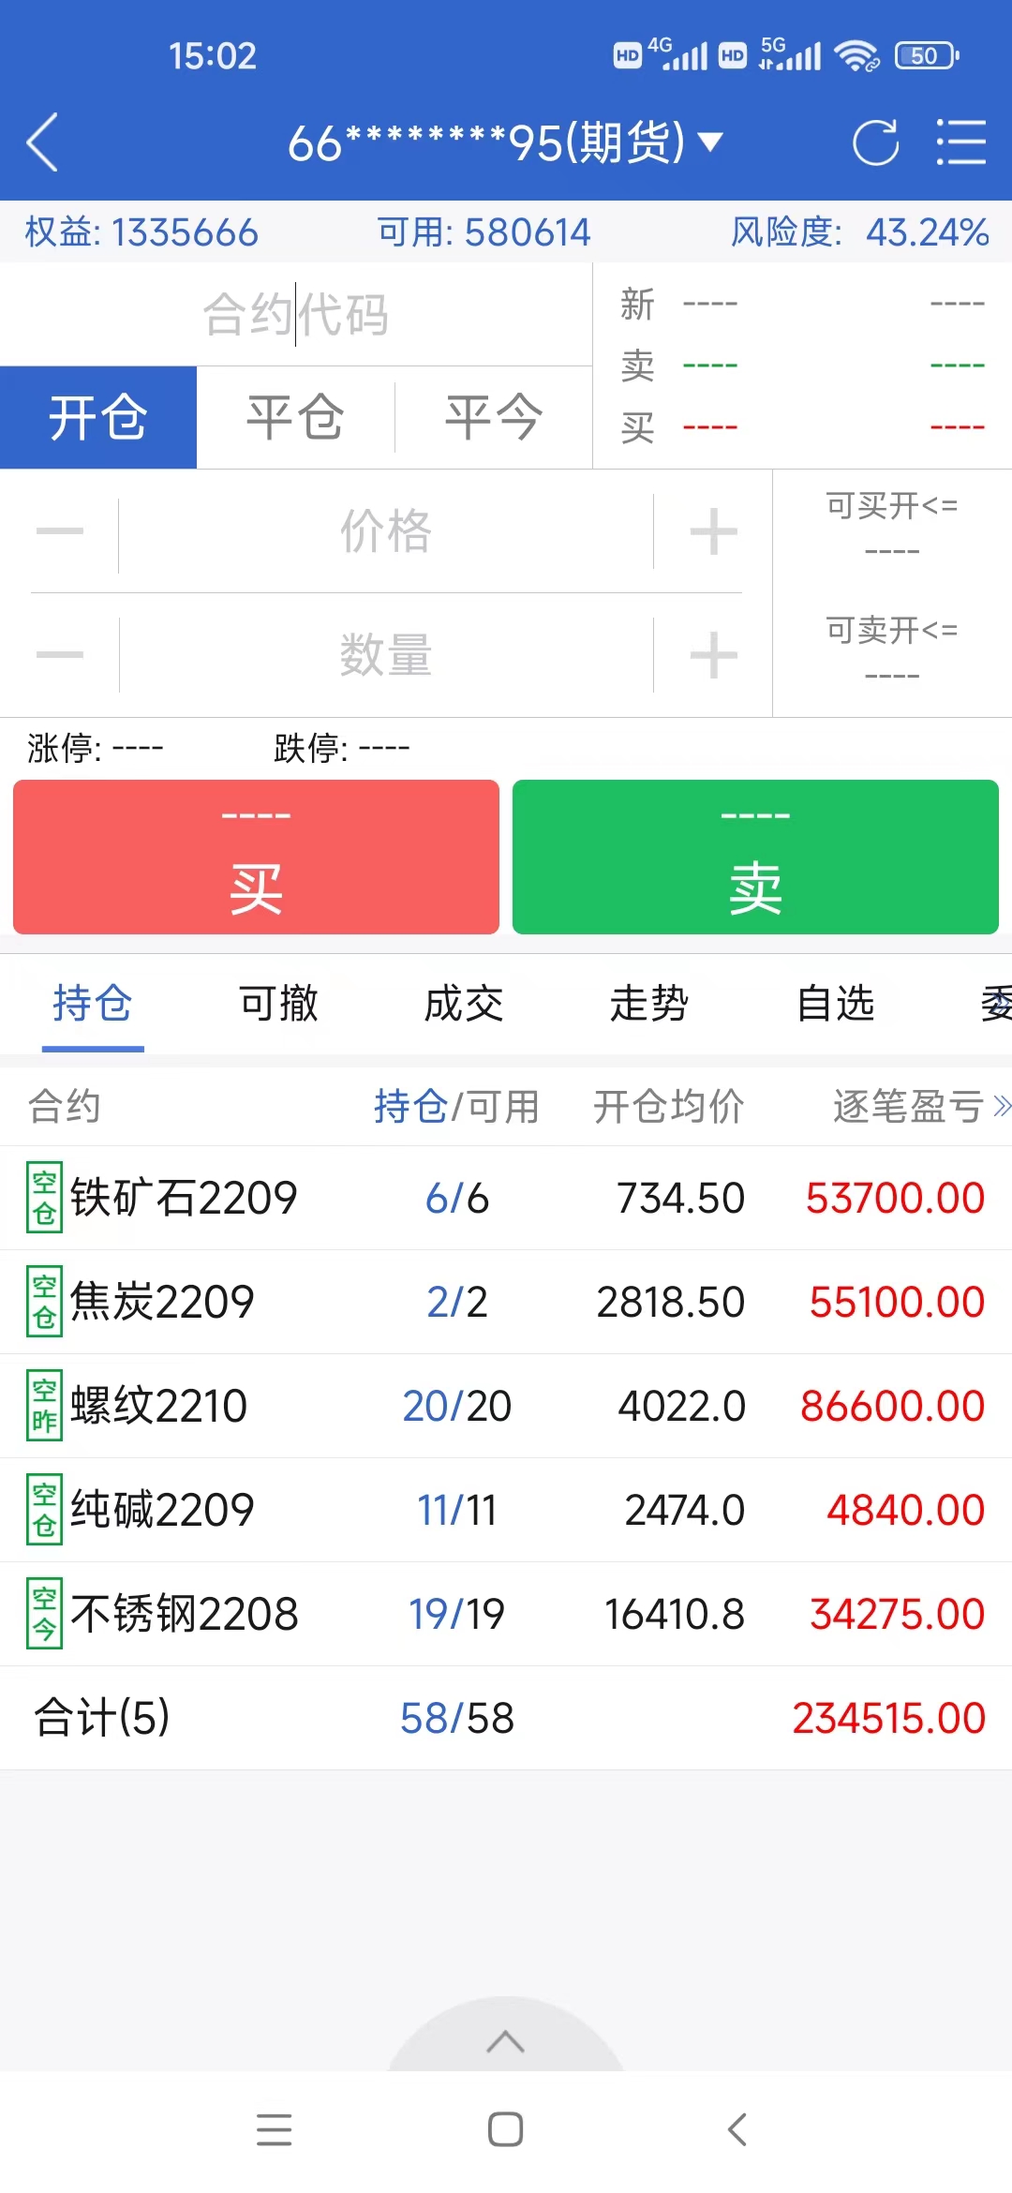Image resolution: width=1012 pixels, height=2193 pixels.
Task: Select the 开仓 open position mode
Action: coord(98,417)
